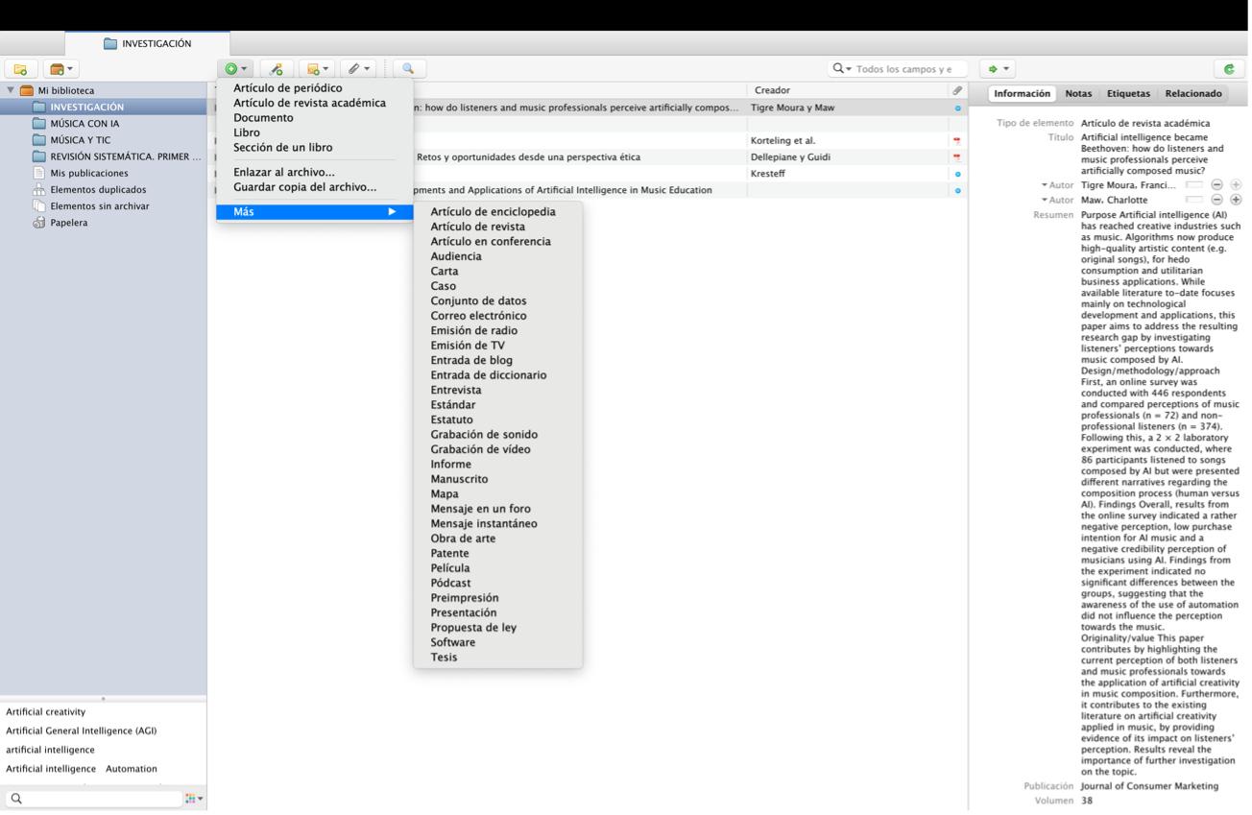The image size is (1252, 815).
Task: Switch to the Etiquetas tab
Action: (x=1127, y=94)
